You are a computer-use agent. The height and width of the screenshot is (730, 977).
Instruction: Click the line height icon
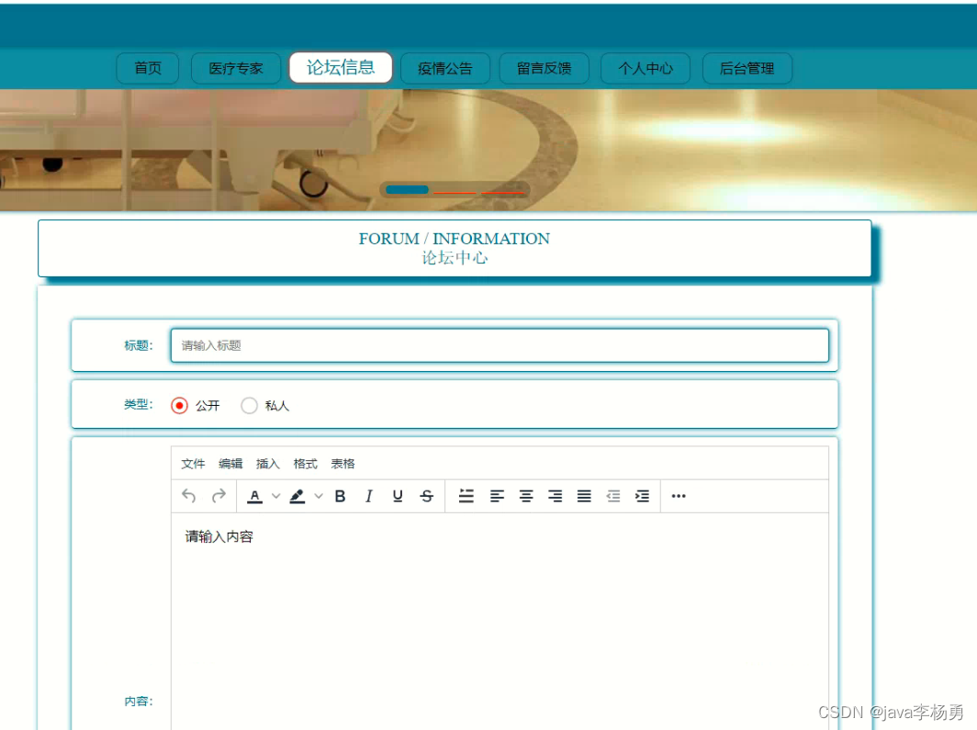[466, 496]
